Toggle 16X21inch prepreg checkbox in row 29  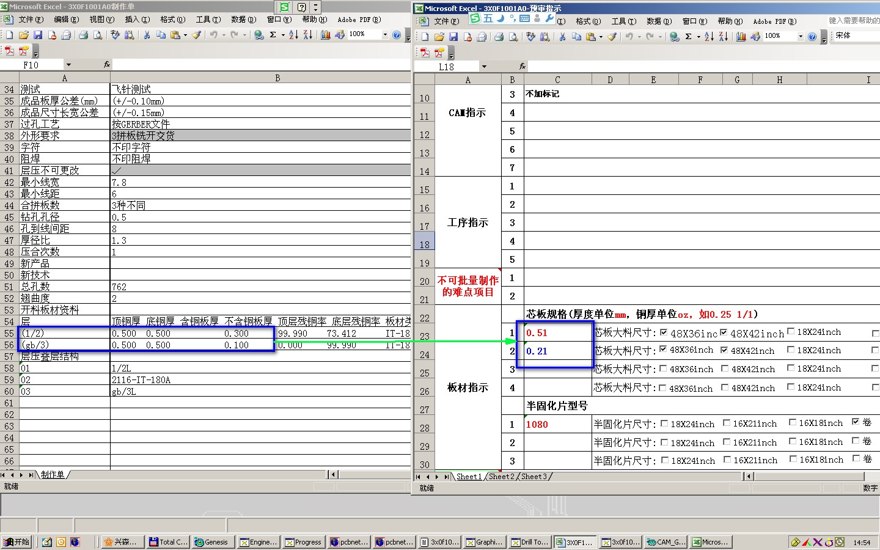click(727, 441)
